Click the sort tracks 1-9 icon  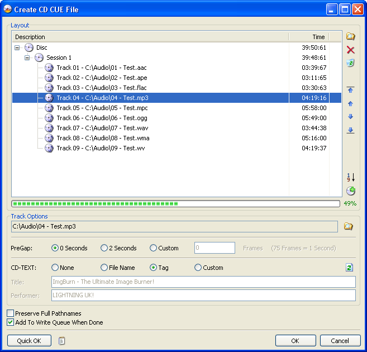(x=351, y=178)
